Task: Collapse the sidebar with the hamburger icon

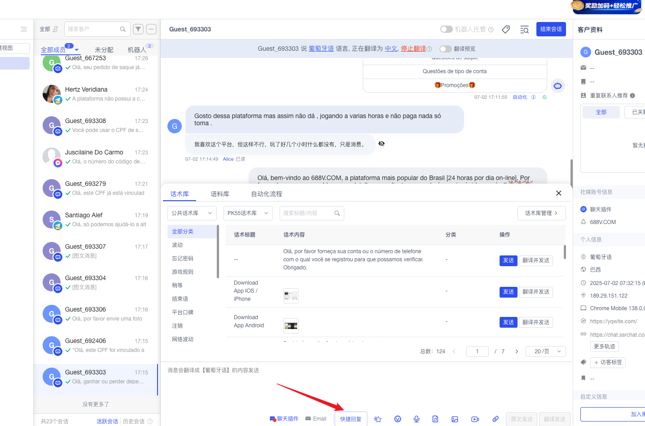Action: coord(24,29)
